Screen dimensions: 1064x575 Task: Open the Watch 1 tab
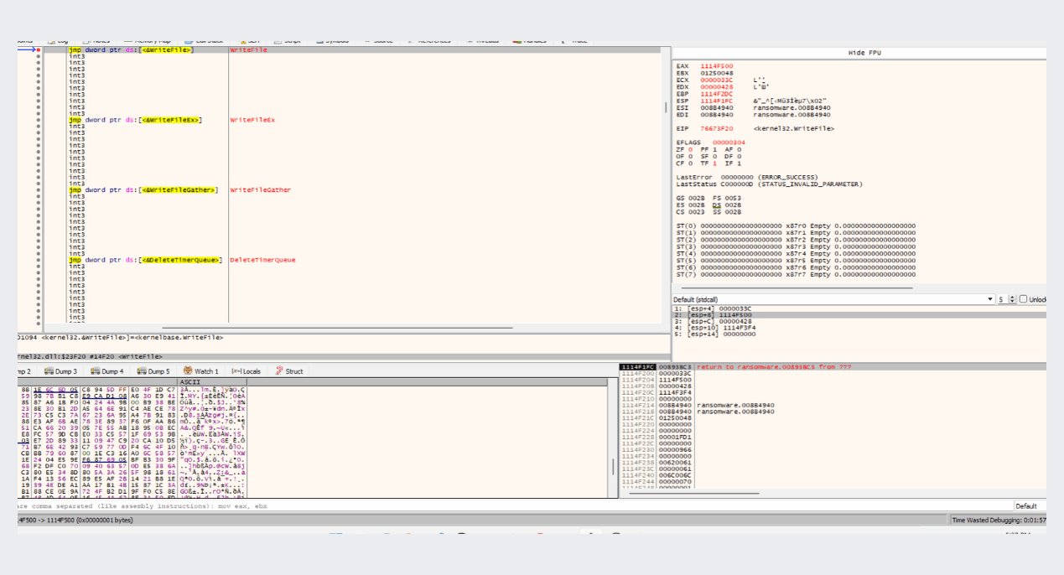coord(201,371)
